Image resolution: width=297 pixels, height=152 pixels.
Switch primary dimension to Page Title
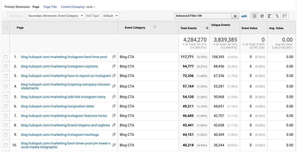click(x=50, y=7)
